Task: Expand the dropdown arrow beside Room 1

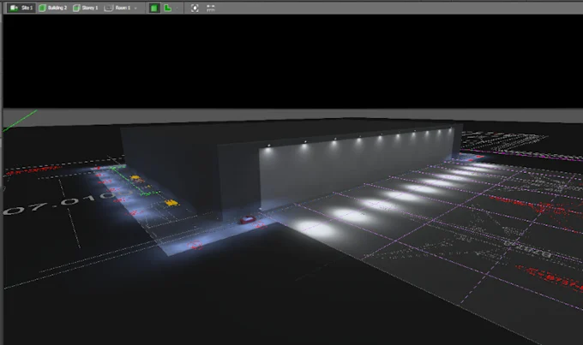Action: (135, 8)
